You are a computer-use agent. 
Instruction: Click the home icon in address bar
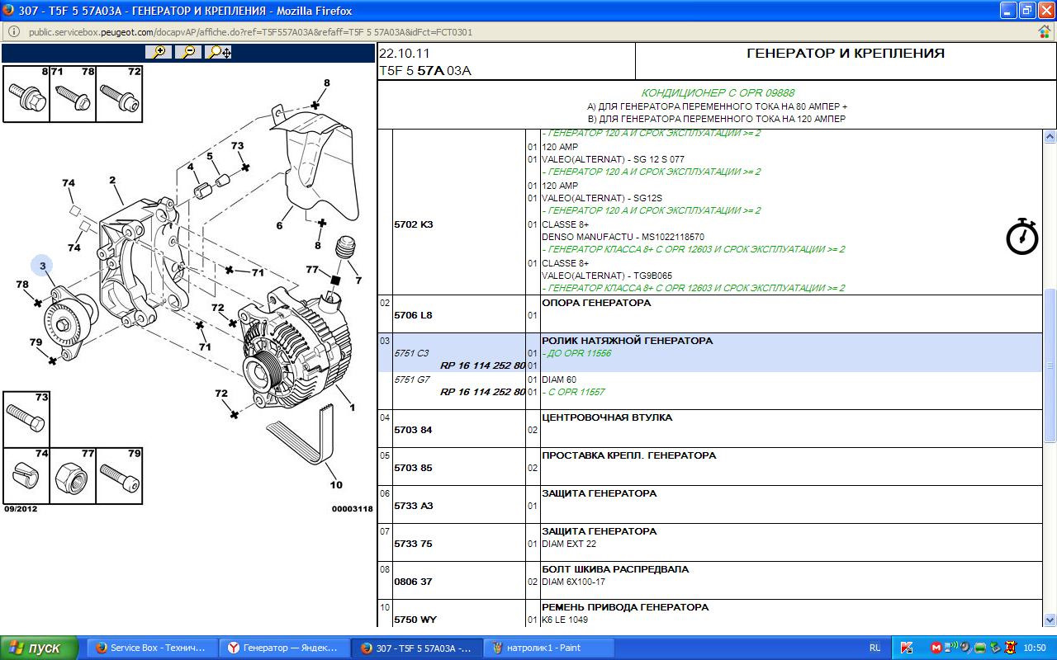[x=1045, y=31]
